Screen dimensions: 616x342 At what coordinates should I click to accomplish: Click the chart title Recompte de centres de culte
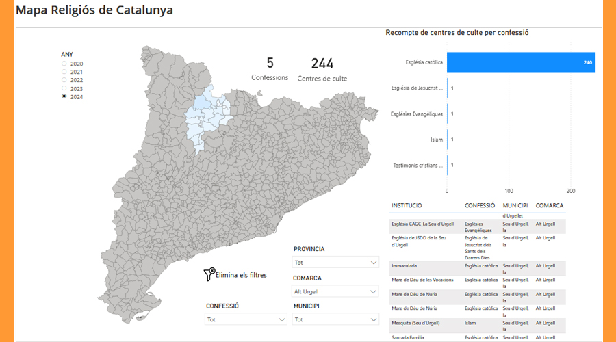coord(457,33)
